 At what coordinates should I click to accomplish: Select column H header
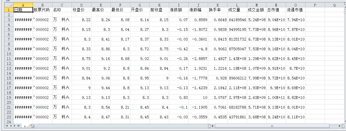[x=159, y=5]
